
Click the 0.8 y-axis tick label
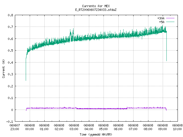point(10,15)
